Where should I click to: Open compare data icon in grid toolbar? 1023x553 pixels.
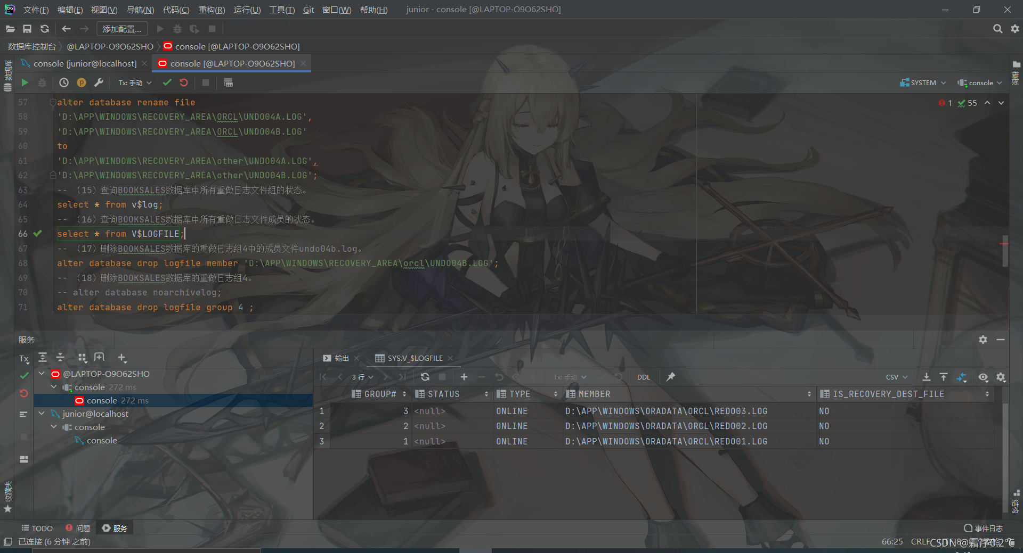(x=961, y=377)
